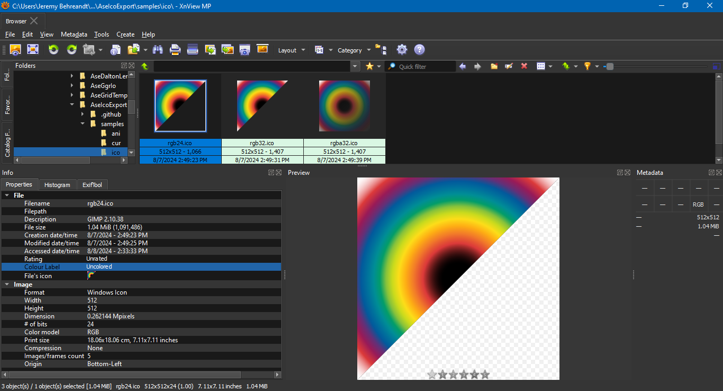Select the rgba32.ico thumbnail
The image size is (723, 391).
344,106
